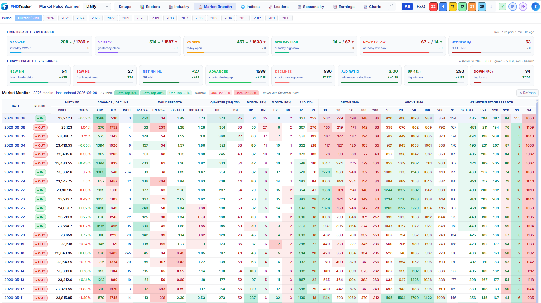This screenshot has height=303, width=541.
Task: Click the IN regime badge for 2026-06-09
Action: 40,118
